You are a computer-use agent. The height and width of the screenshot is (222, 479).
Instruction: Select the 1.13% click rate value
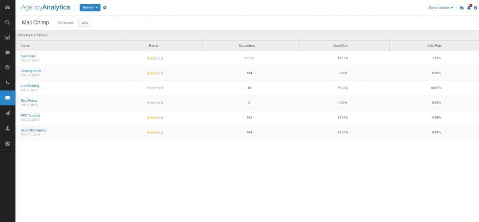coord(436,58)
